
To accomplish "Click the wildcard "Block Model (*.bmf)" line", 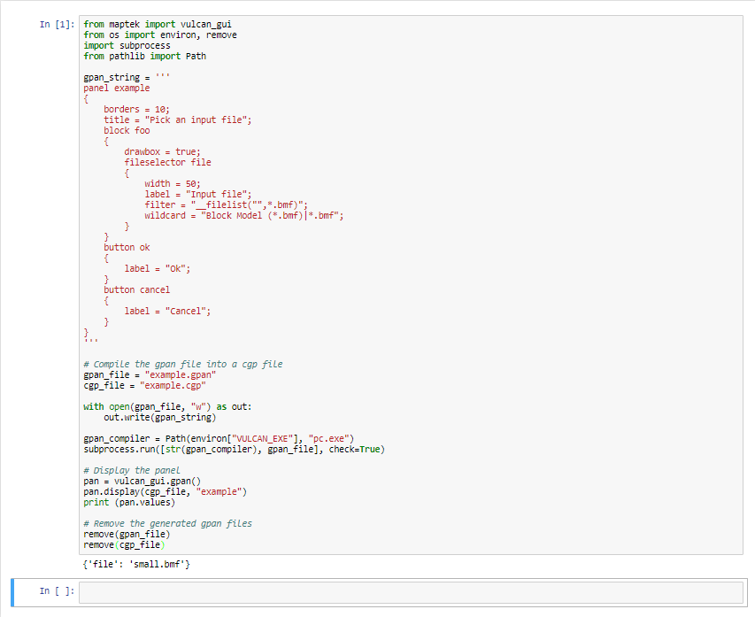I will [x=244, y=215].
